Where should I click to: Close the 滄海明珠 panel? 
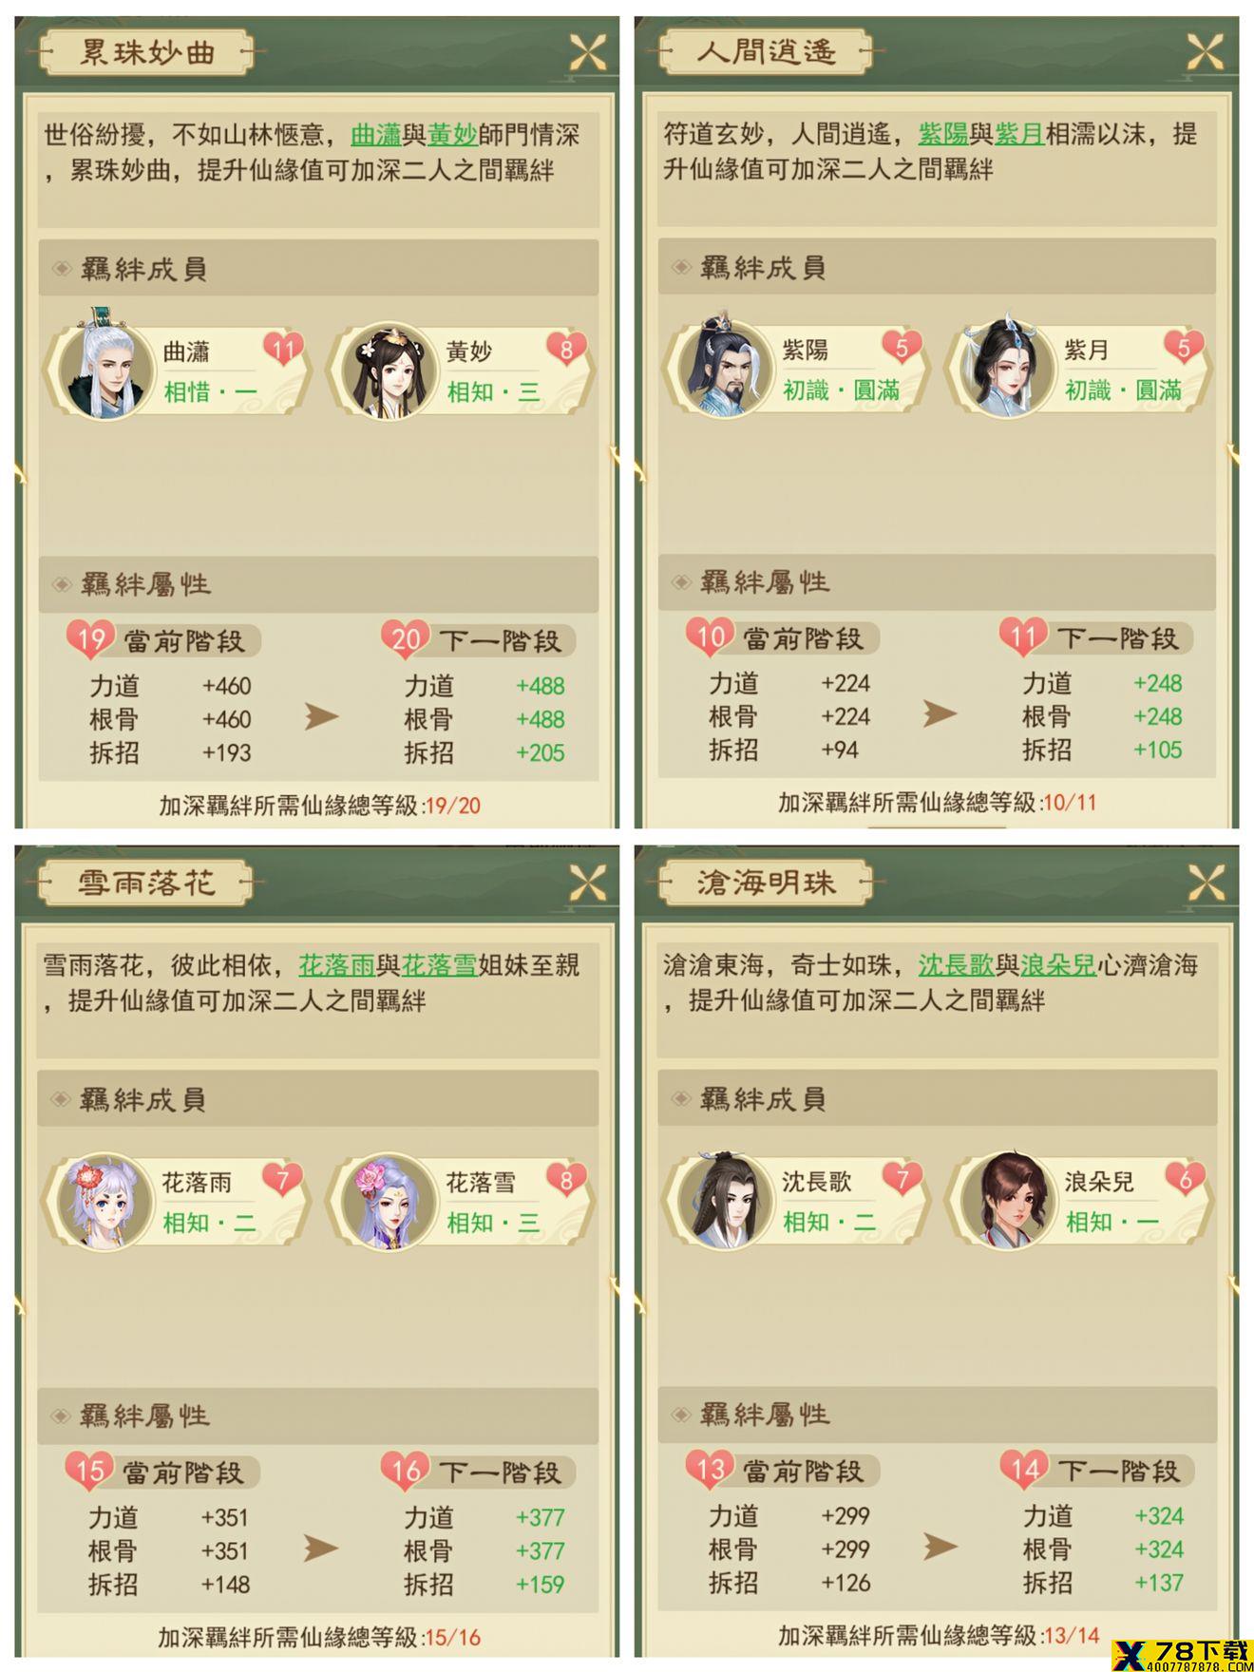click(x=1205, y=883)
